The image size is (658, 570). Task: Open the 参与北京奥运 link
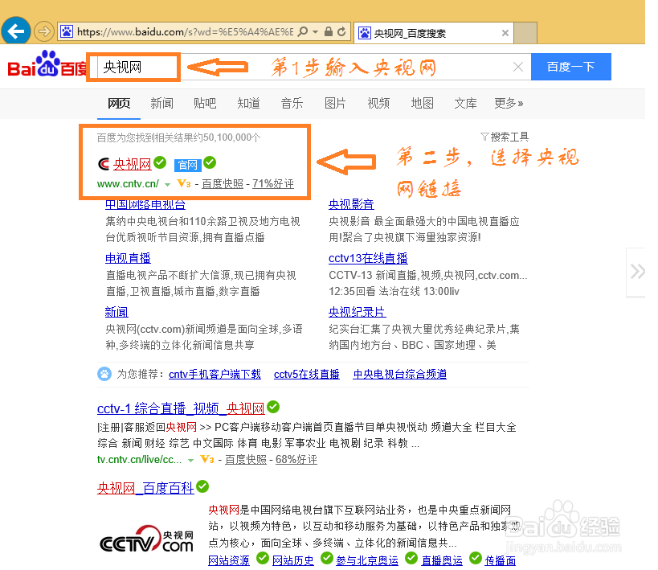click(367, 561)
